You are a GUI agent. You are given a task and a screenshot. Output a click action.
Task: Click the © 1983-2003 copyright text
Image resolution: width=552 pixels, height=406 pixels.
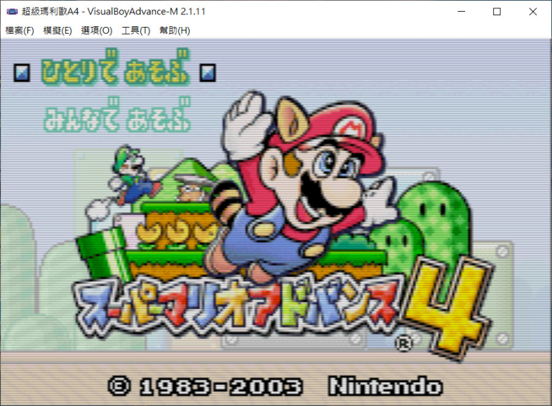coord(205,386)
